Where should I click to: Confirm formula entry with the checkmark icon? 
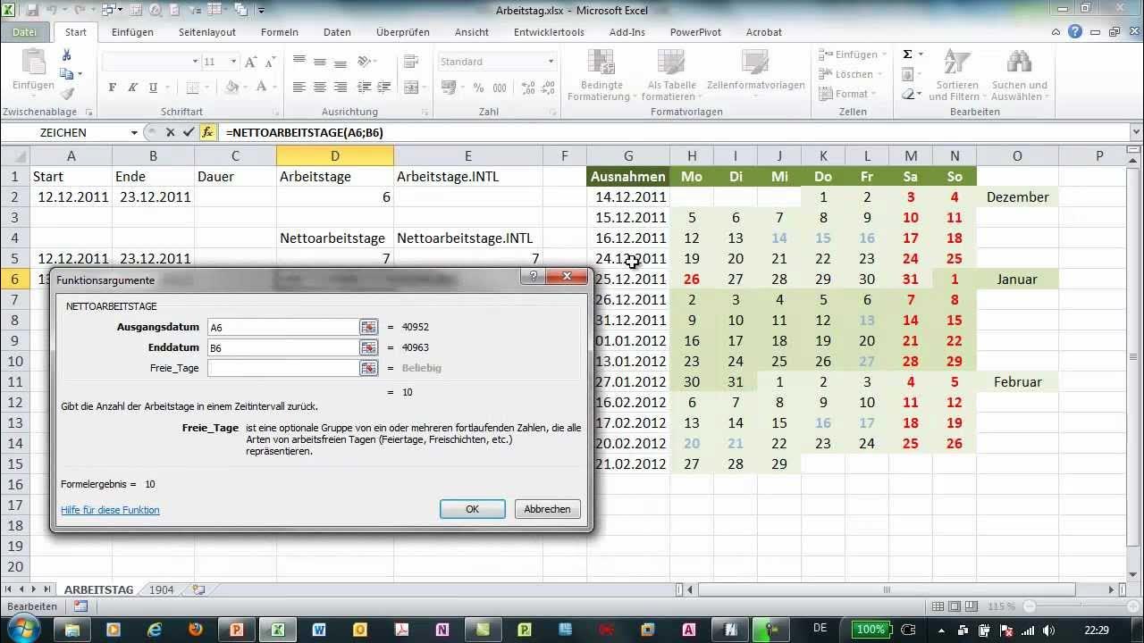click(189, 132)
